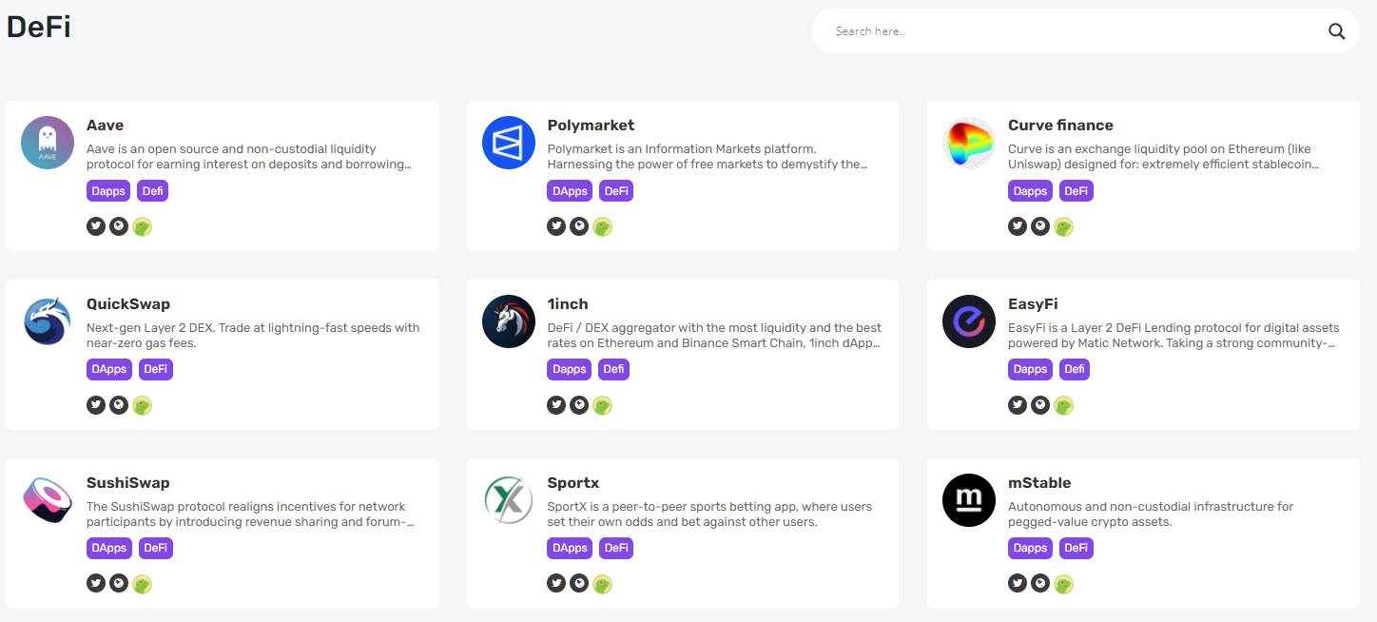Image resolution: width=1377 pixels, height=622 pixels.
Task: Click the 1inch unicorn logo
Action: (509, 321)
